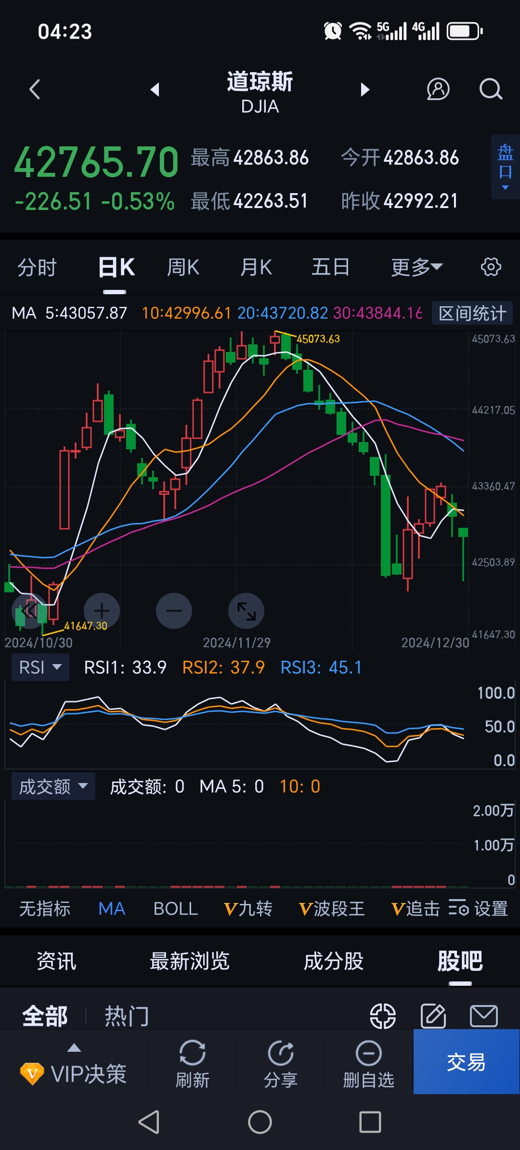Choose 无指标 to hide indicators

pyautogui.click(x=45, y=909)
